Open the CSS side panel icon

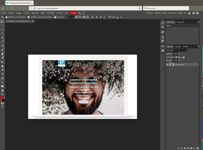point(163,46)
